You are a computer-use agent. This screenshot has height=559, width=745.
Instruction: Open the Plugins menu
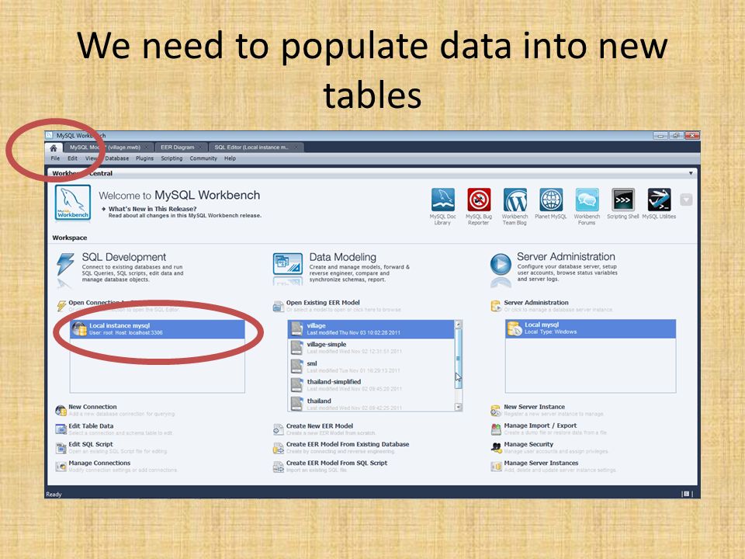click(145, 158)
